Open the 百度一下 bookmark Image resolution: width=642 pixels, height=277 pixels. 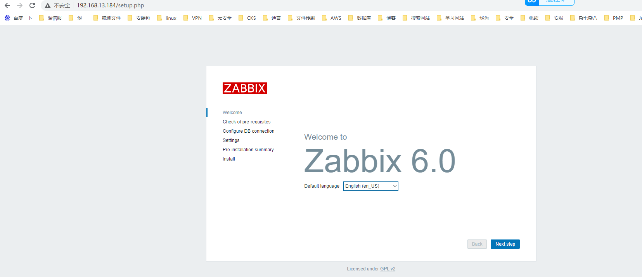19,18
